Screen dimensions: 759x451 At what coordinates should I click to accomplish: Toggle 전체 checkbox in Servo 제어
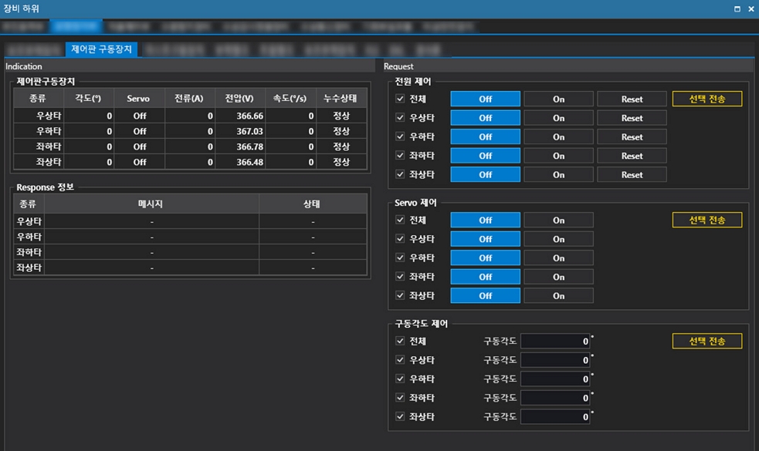tap(400, 220)
